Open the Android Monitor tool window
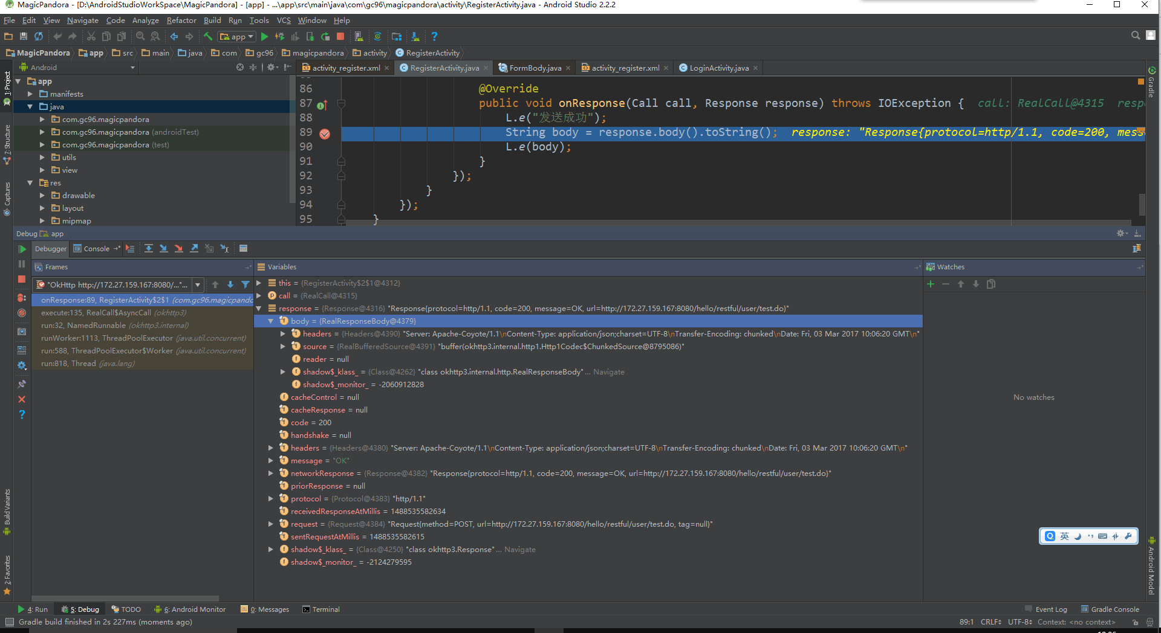Screen dimensions: 1161x633 click(x=190, y=609)
